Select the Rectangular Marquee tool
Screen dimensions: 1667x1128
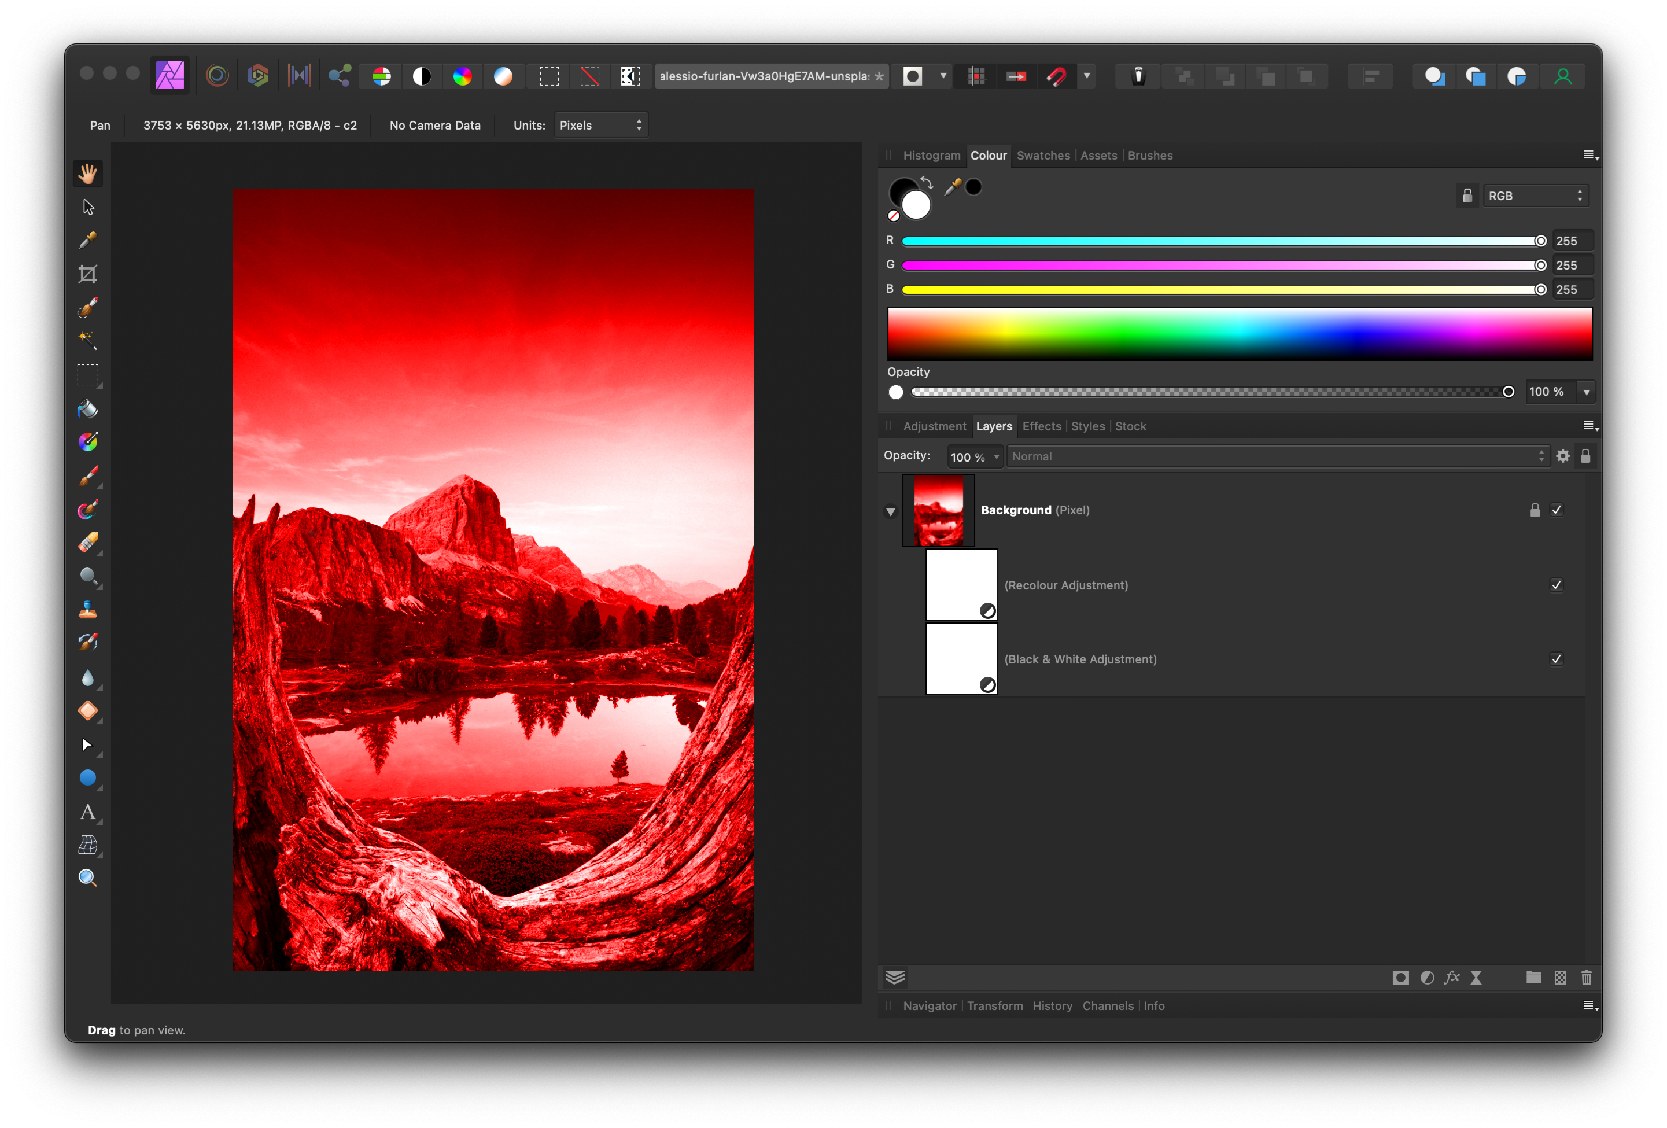pyautogui.click(x=87, y=375)
